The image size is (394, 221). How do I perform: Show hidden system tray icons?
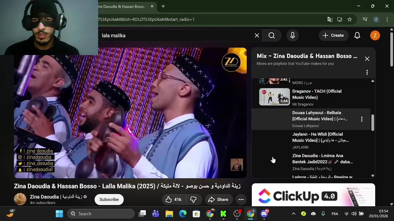[x=294, y=214]
